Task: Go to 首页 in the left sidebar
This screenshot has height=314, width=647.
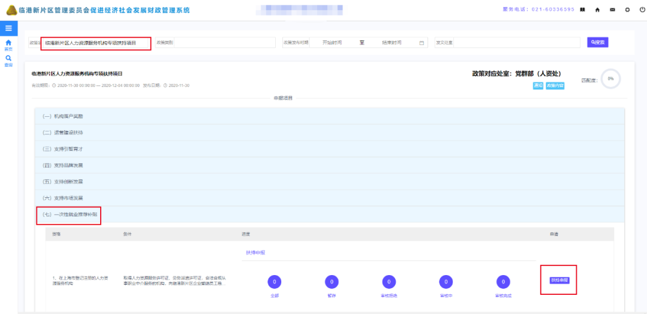Action: (8, 45)
